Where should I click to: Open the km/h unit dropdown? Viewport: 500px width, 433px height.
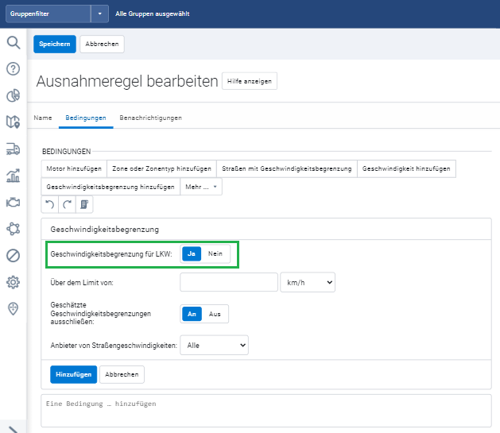pyautogui.click(x=308, y=282)
